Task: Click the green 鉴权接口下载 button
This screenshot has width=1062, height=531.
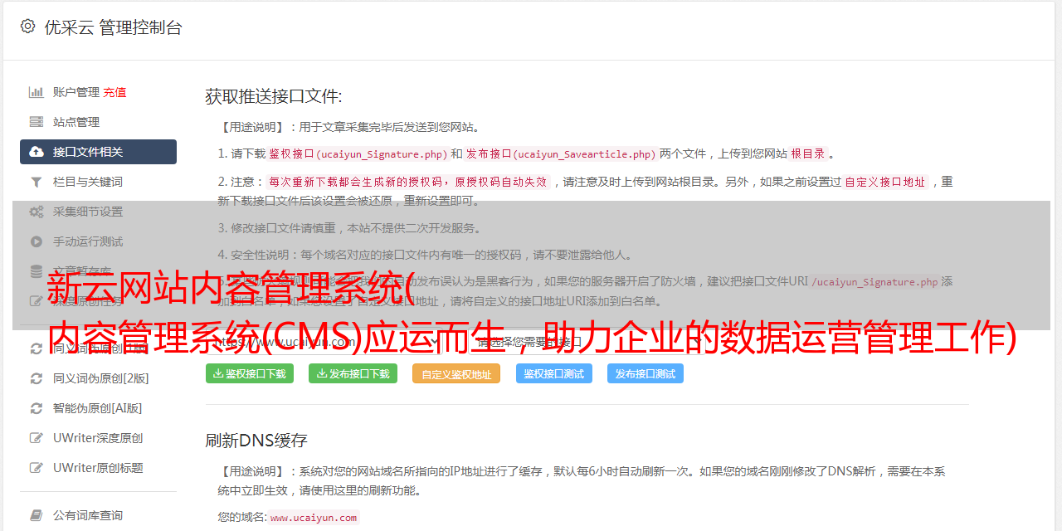Action: [250, 373]
